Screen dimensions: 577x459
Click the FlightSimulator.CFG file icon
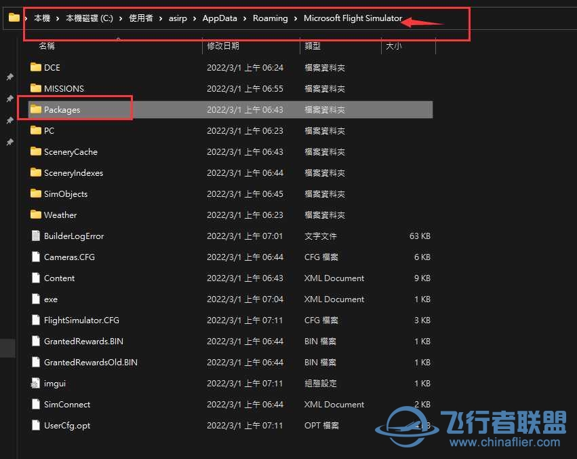(x=36, y=320)
